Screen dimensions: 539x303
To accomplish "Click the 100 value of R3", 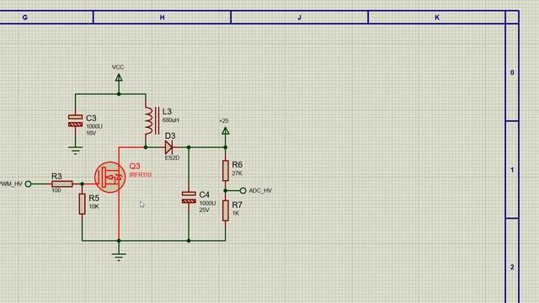I will coord(56,190).
